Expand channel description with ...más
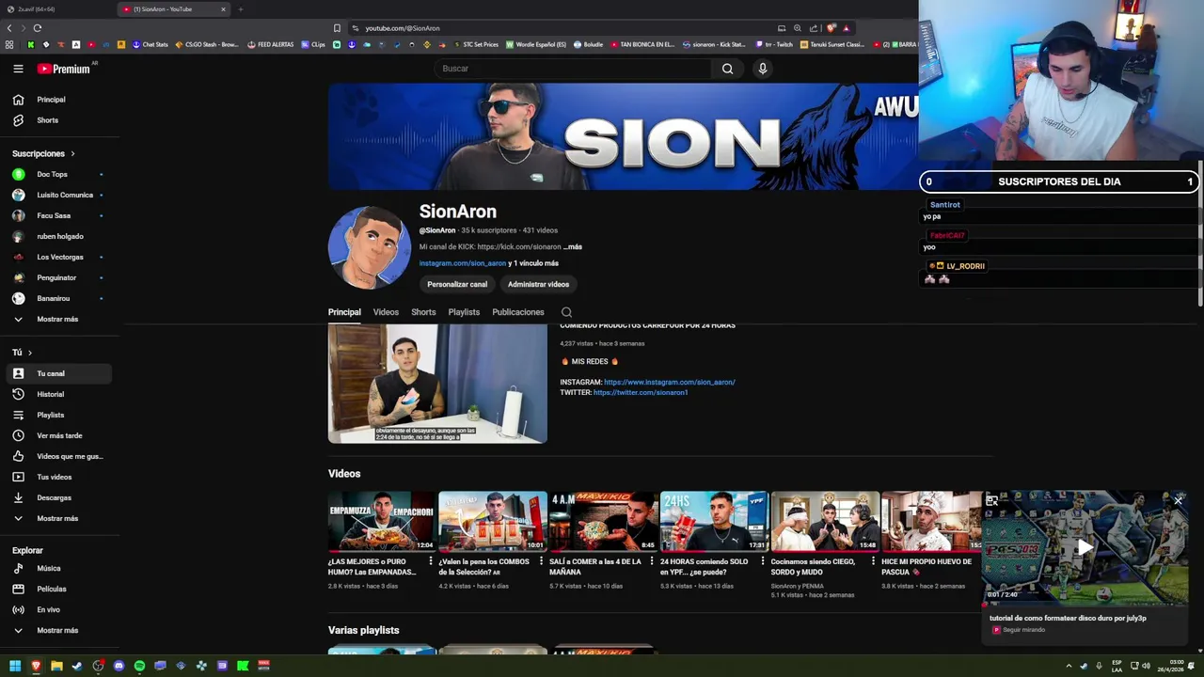Image resolution: width=1204 pixels, height=677 pixels. point(573,246)
